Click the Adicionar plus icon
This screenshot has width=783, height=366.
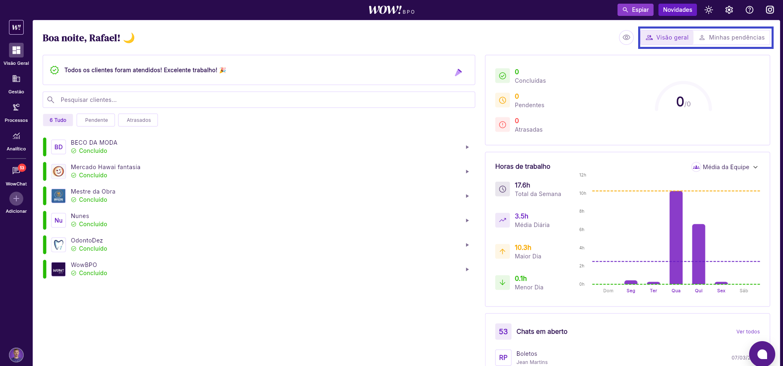click(16, 199)
